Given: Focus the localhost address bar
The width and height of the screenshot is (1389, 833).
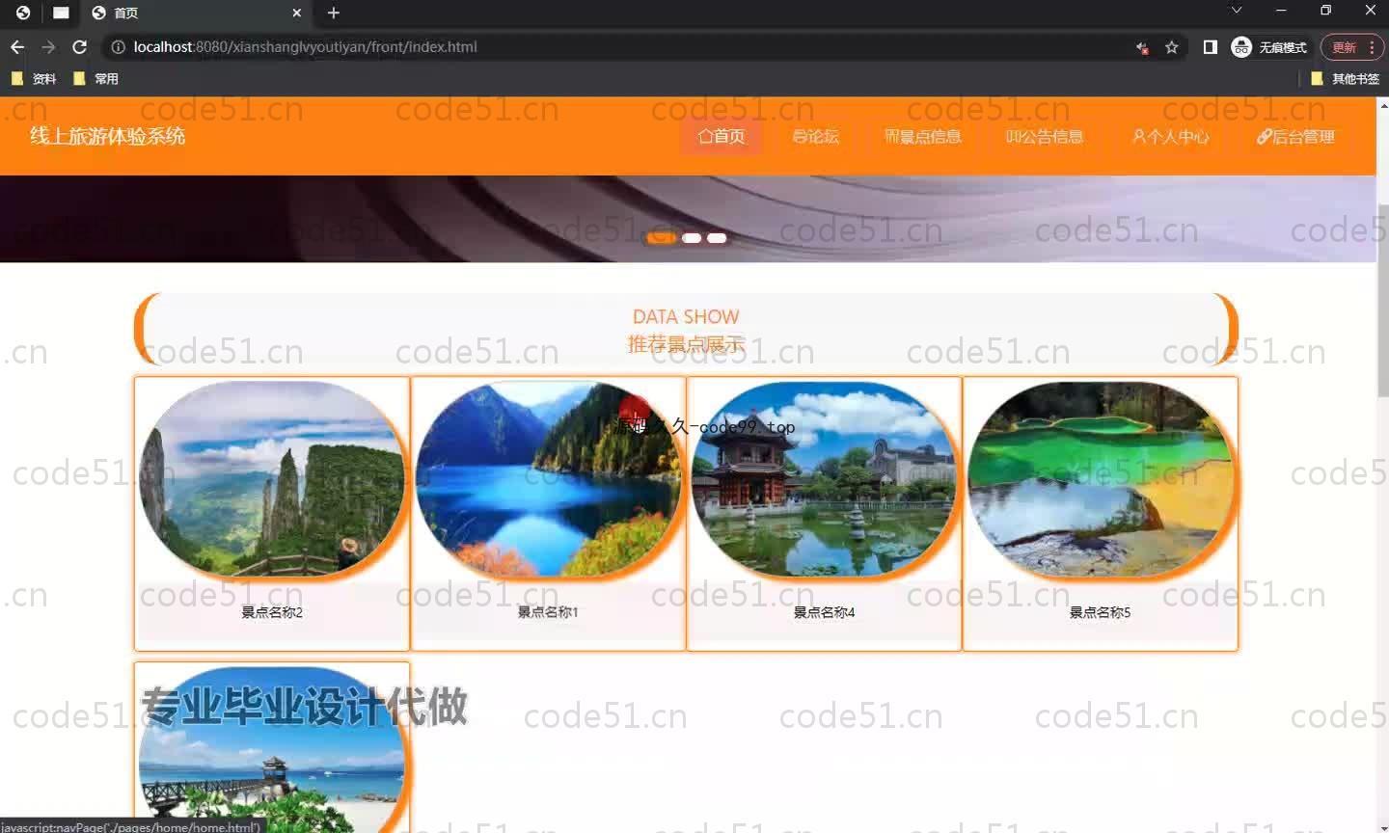Looking at the screenshot, I should 617,46.
